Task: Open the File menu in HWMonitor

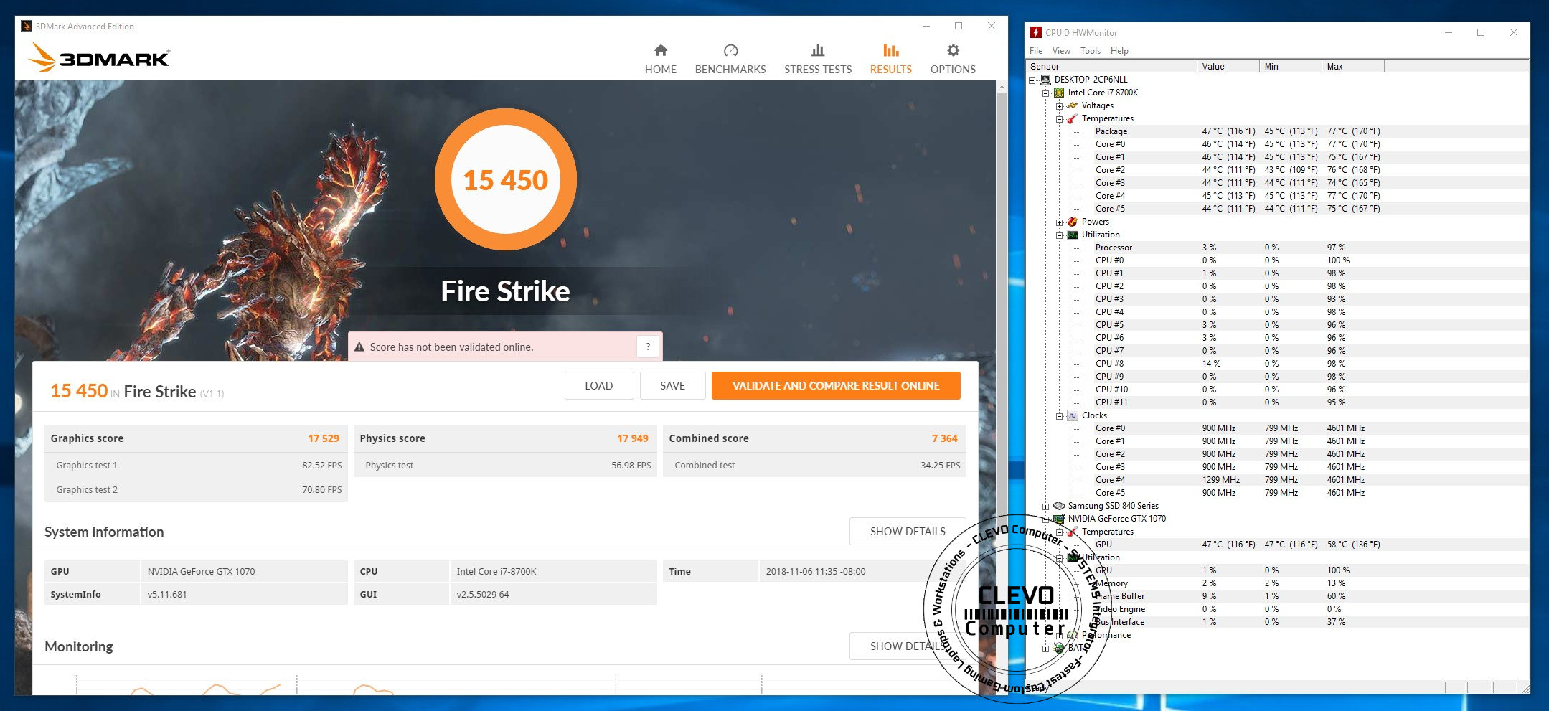Action: [x=1036, y=51]
